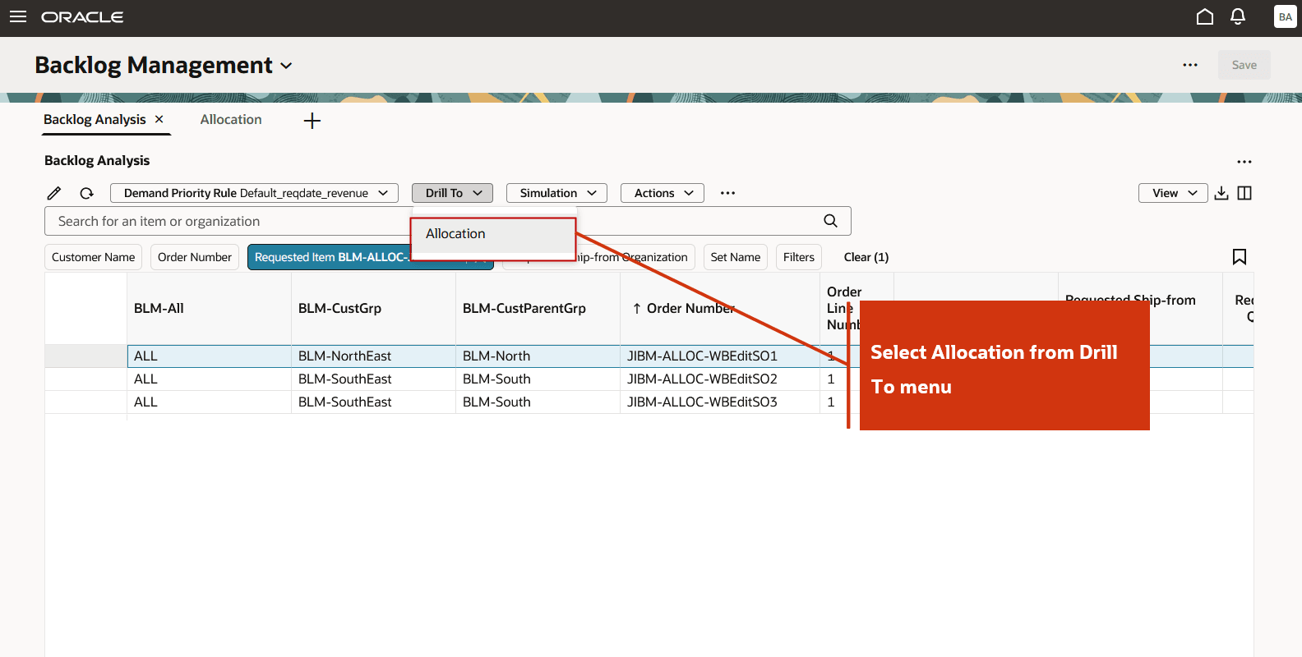Go to the Oracle home icon
The height and width of the screenshot is (657, 1302).
point(1204,17)
